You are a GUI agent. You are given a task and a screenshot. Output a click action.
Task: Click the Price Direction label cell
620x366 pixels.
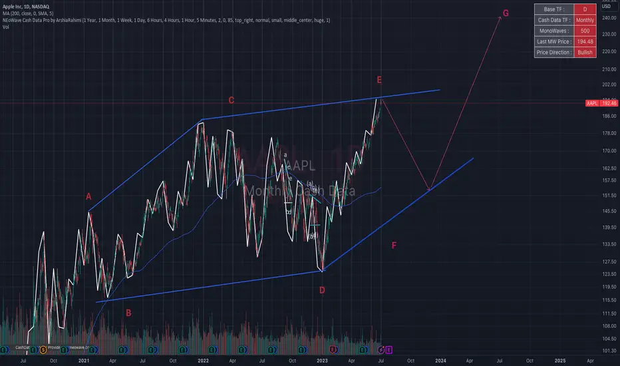click(554, 52)
